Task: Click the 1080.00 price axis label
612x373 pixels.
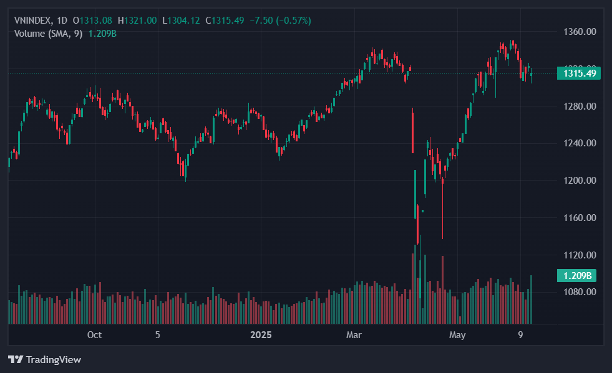Action: coord(580,292)
